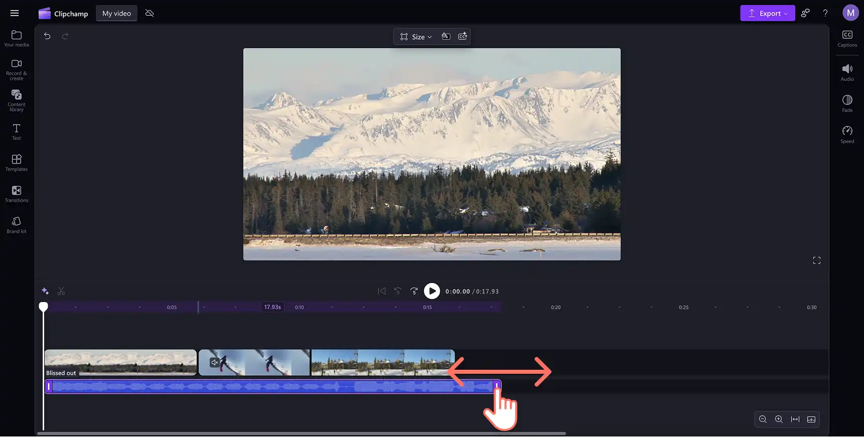Open the Audio properties panel
Screen dimensions: 864x439
(847, 73)
